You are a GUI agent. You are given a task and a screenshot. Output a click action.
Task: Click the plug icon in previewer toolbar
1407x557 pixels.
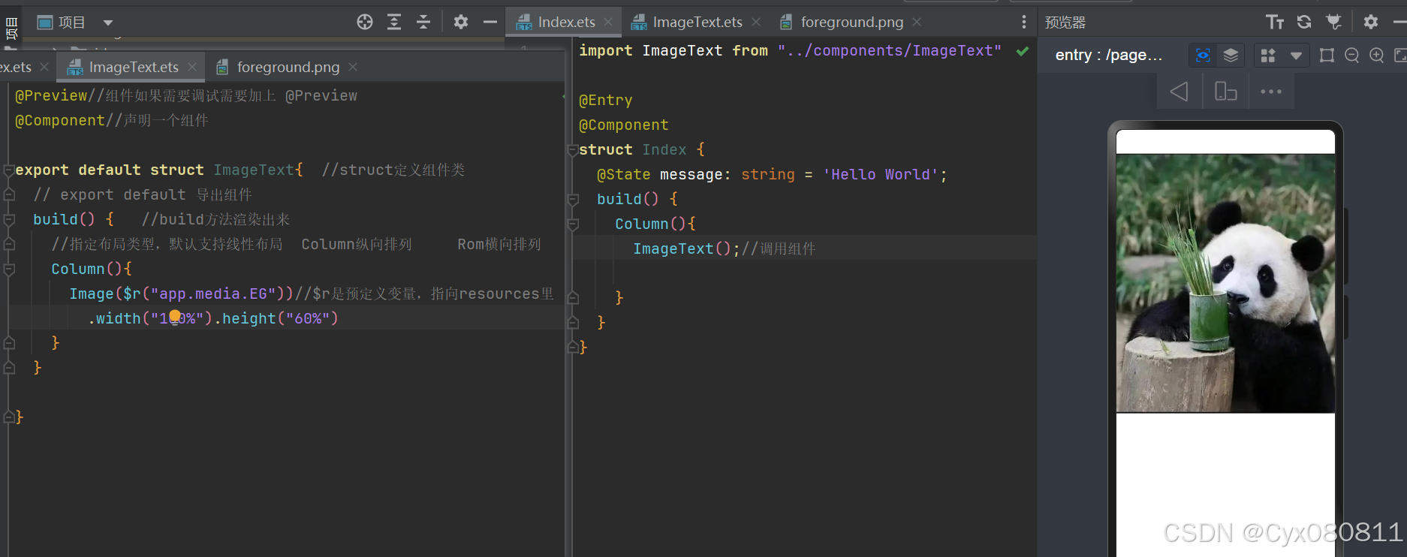[1334, 23]
